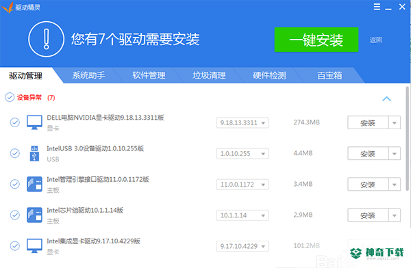Click the 驱动精灵 logo icon
The width and height of the screenshot is (411, 268).
pos(8,8)
